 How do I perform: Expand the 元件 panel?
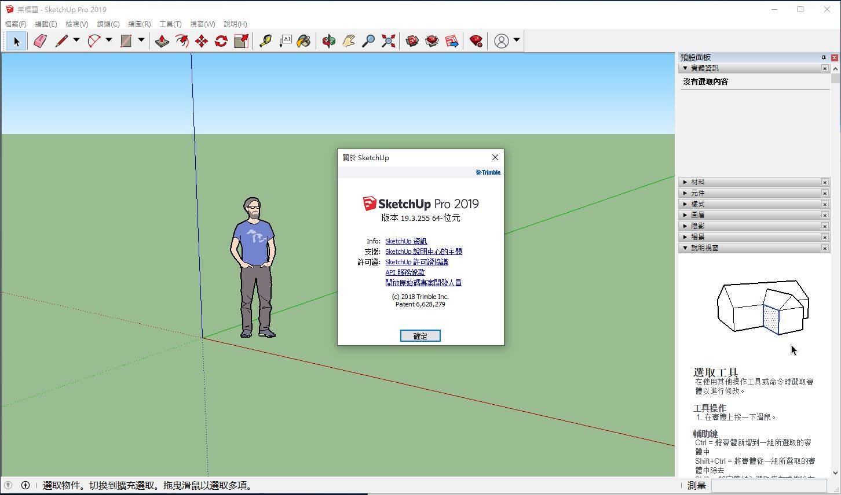[685, 193]
